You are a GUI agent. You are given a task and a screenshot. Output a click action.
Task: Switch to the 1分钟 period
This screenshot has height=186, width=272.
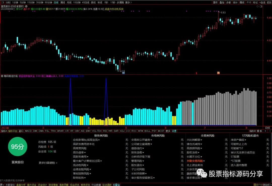[x=15, y=3]
